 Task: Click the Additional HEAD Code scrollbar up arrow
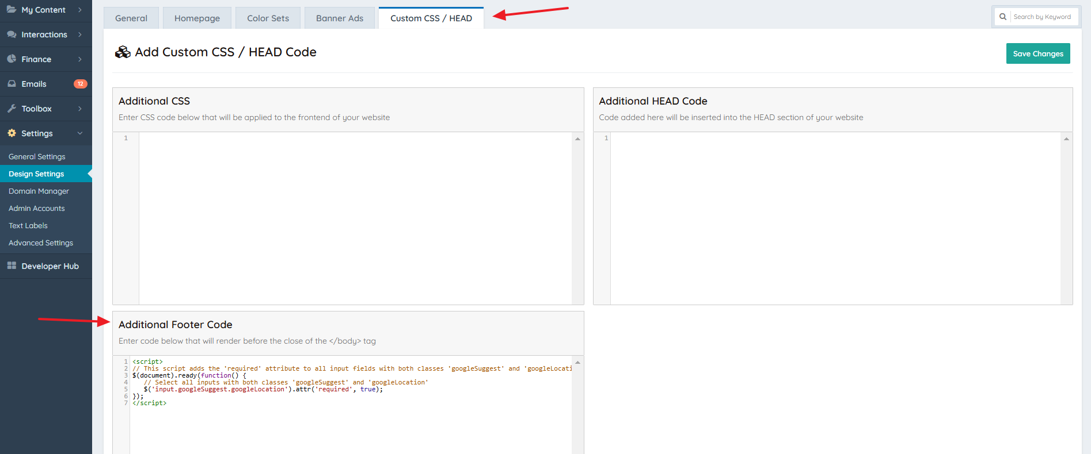coord(1066,138)
